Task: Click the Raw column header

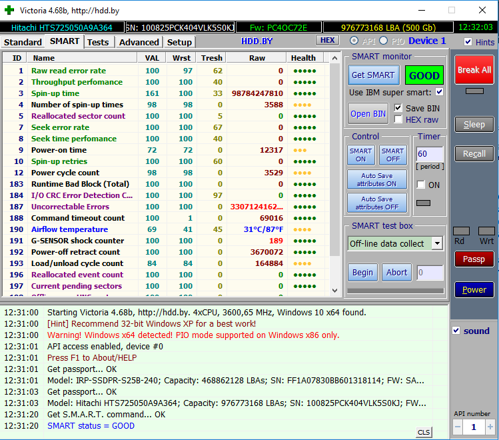Action: point(256,58)
